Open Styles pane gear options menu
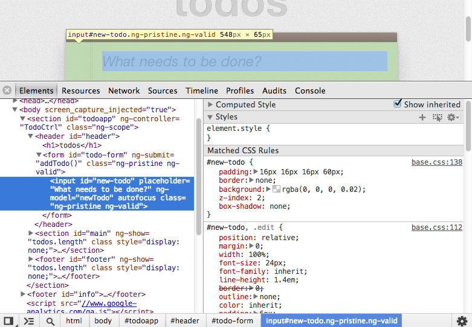472x327 pixels. (x=453, y=117)
